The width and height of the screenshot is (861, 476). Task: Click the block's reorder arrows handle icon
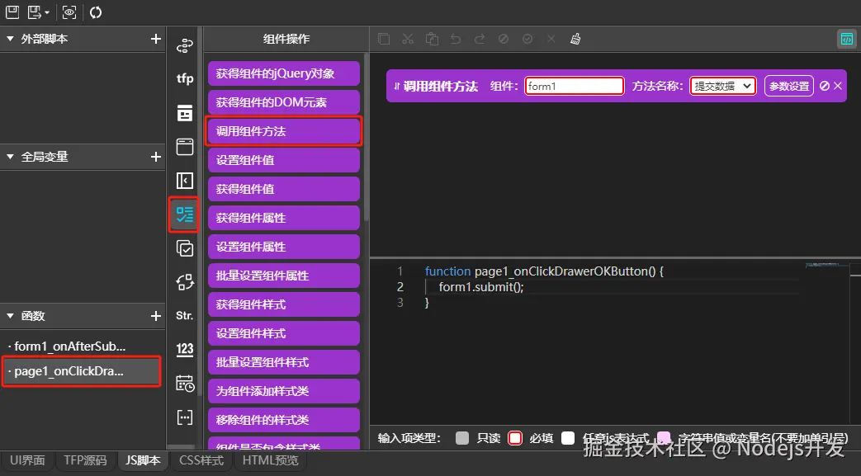point(396,86)
